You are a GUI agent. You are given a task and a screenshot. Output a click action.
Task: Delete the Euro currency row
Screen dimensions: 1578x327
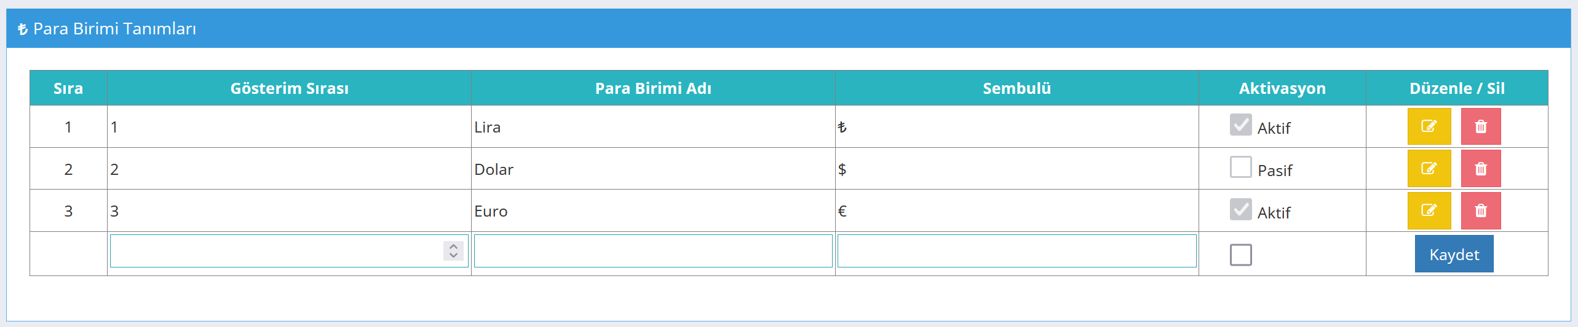pyautogui.click(x=1480, y=210)
